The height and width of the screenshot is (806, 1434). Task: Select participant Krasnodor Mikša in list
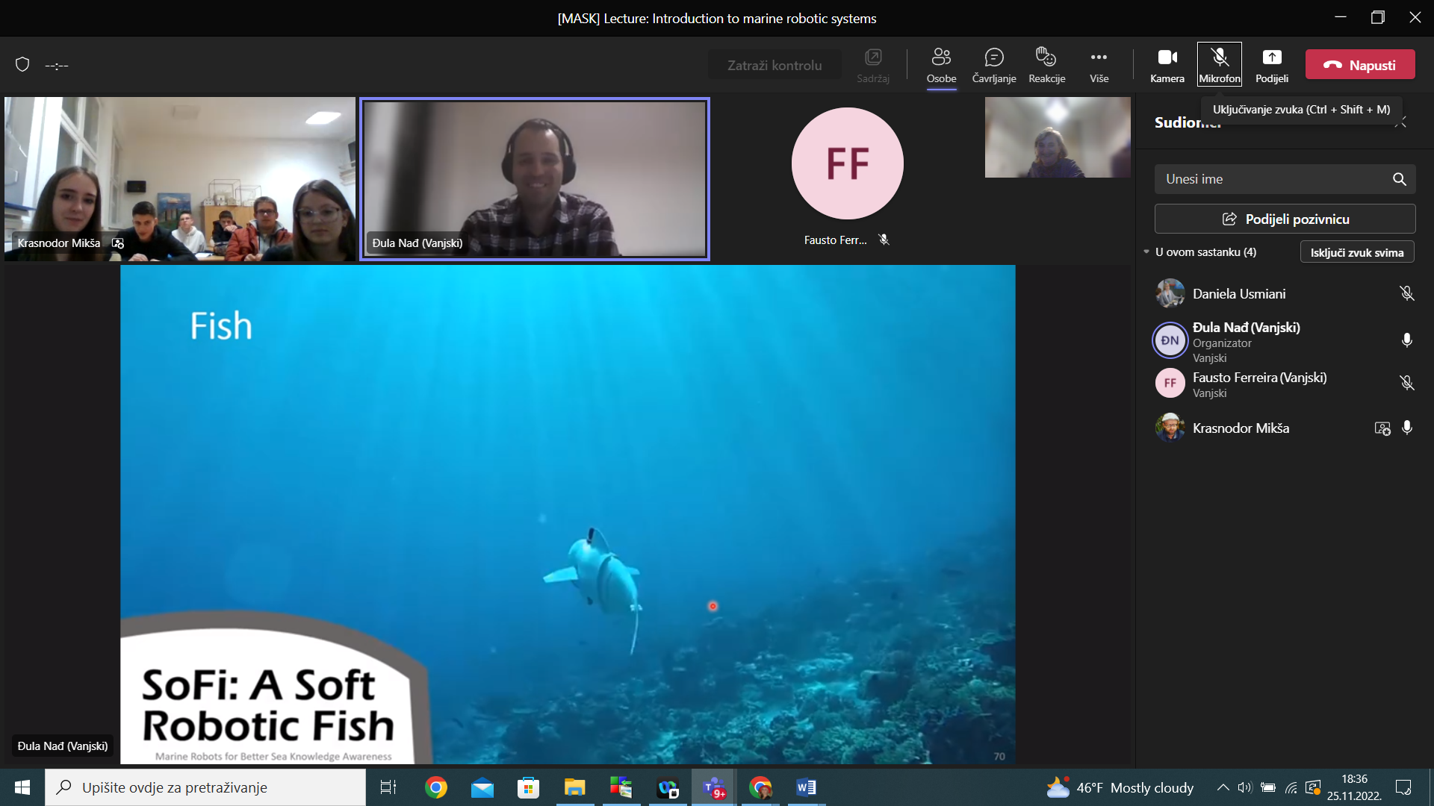coord(1285,428)
